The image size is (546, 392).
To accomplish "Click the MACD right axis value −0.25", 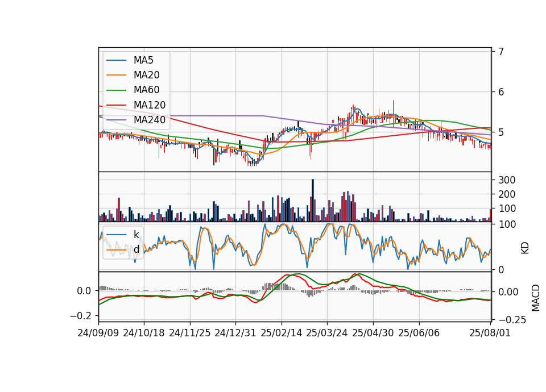I will point(512,320).
